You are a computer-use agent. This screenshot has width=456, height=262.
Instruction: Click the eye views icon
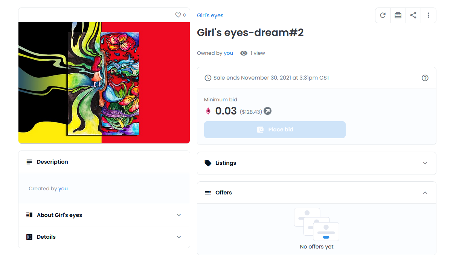(244, 53)
